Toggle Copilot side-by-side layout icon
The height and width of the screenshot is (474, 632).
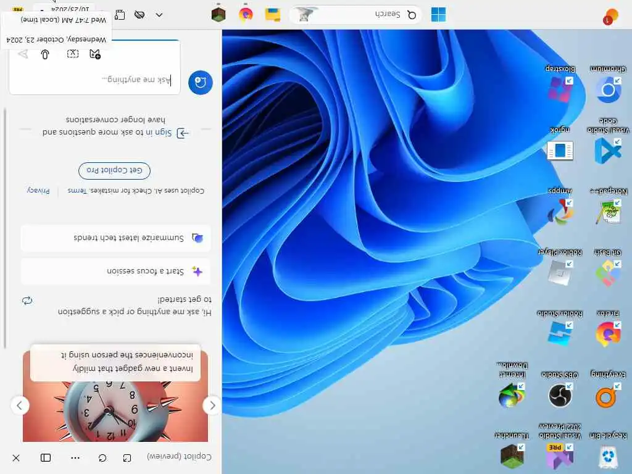46,458
